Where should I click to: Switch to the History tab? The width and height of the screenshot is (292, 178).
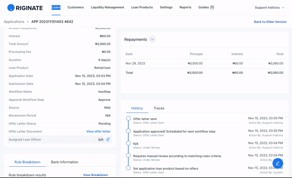[137, 108]
